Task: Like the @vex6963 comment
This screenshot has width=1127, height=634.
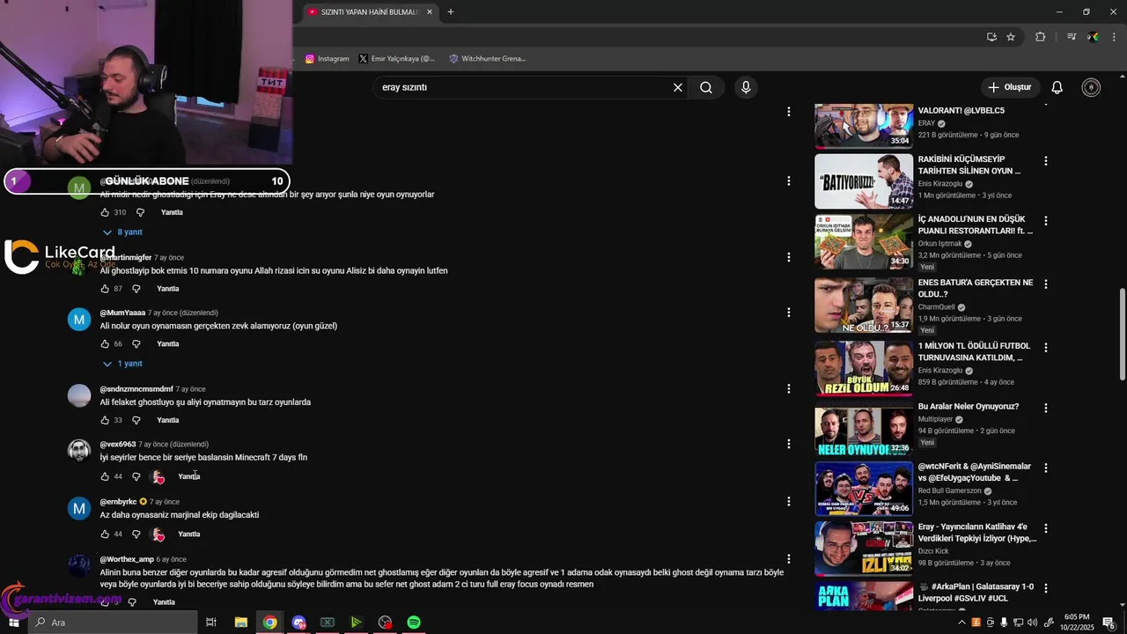Action: [x=105, y=476]
